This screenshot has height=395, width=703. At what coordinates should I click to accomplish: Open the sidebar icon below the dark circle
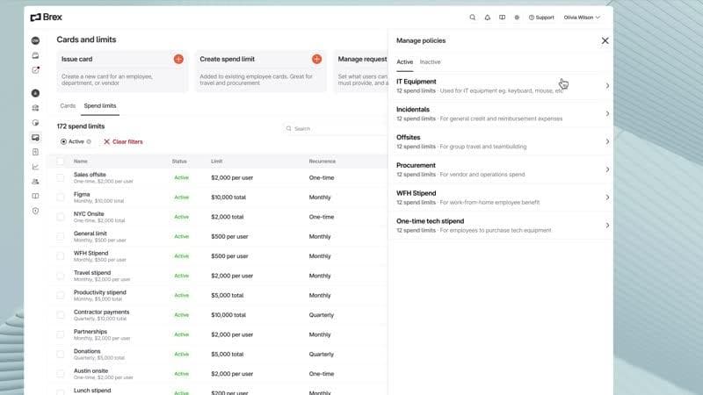pyautogui.click(x=35, y=108)
